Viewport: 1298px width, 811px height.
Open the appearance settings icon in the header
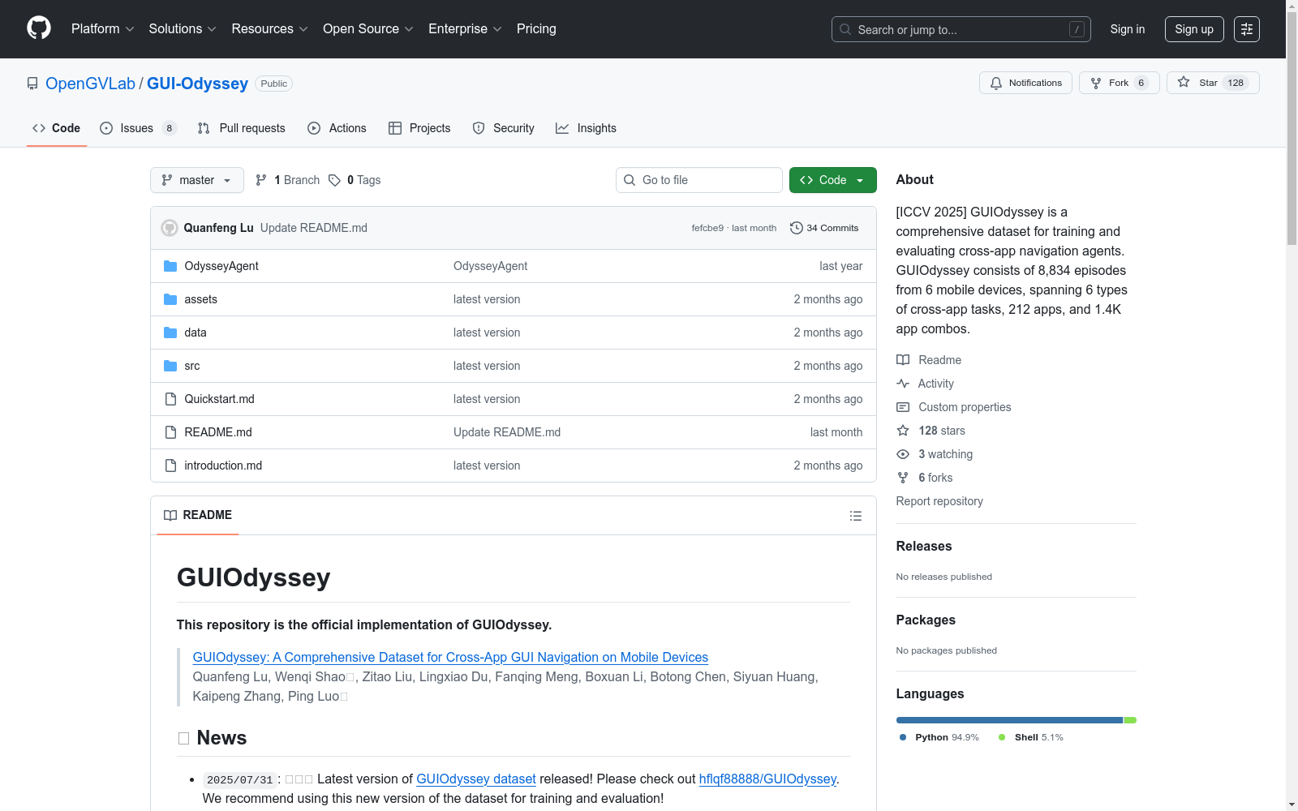(1247, 29)
